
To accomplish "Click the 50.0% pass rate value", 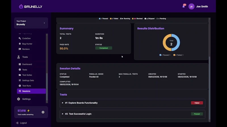I will click(x=64, y=49).
